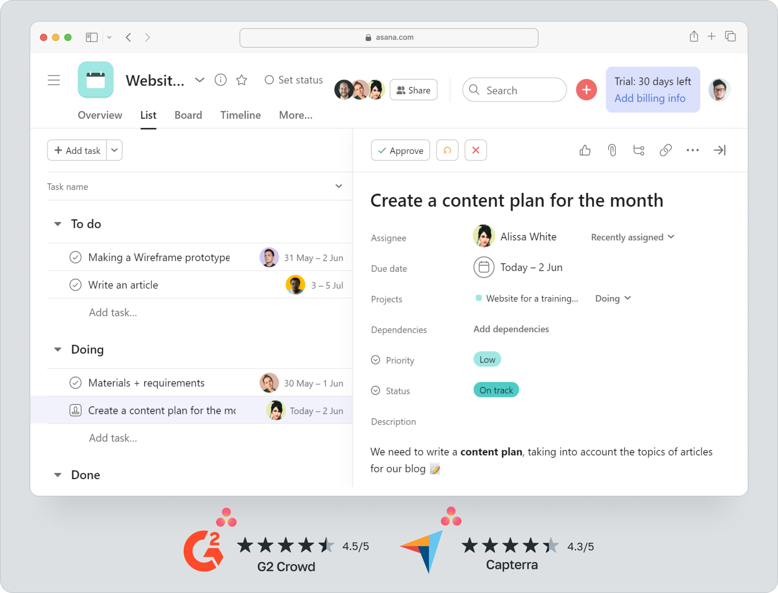Approve the content plan task

click(400, 150)
